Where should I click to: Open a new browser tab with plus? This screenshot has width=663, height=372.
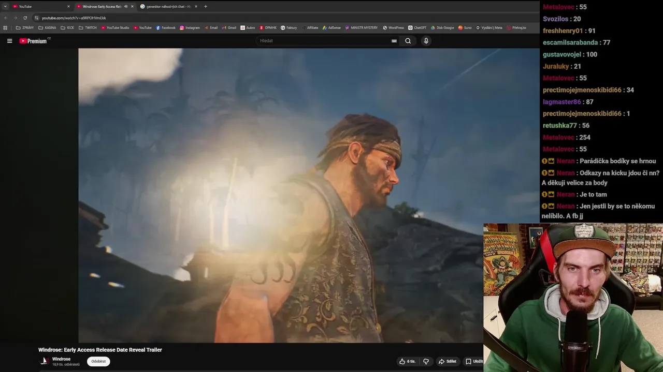click(206, 6)
